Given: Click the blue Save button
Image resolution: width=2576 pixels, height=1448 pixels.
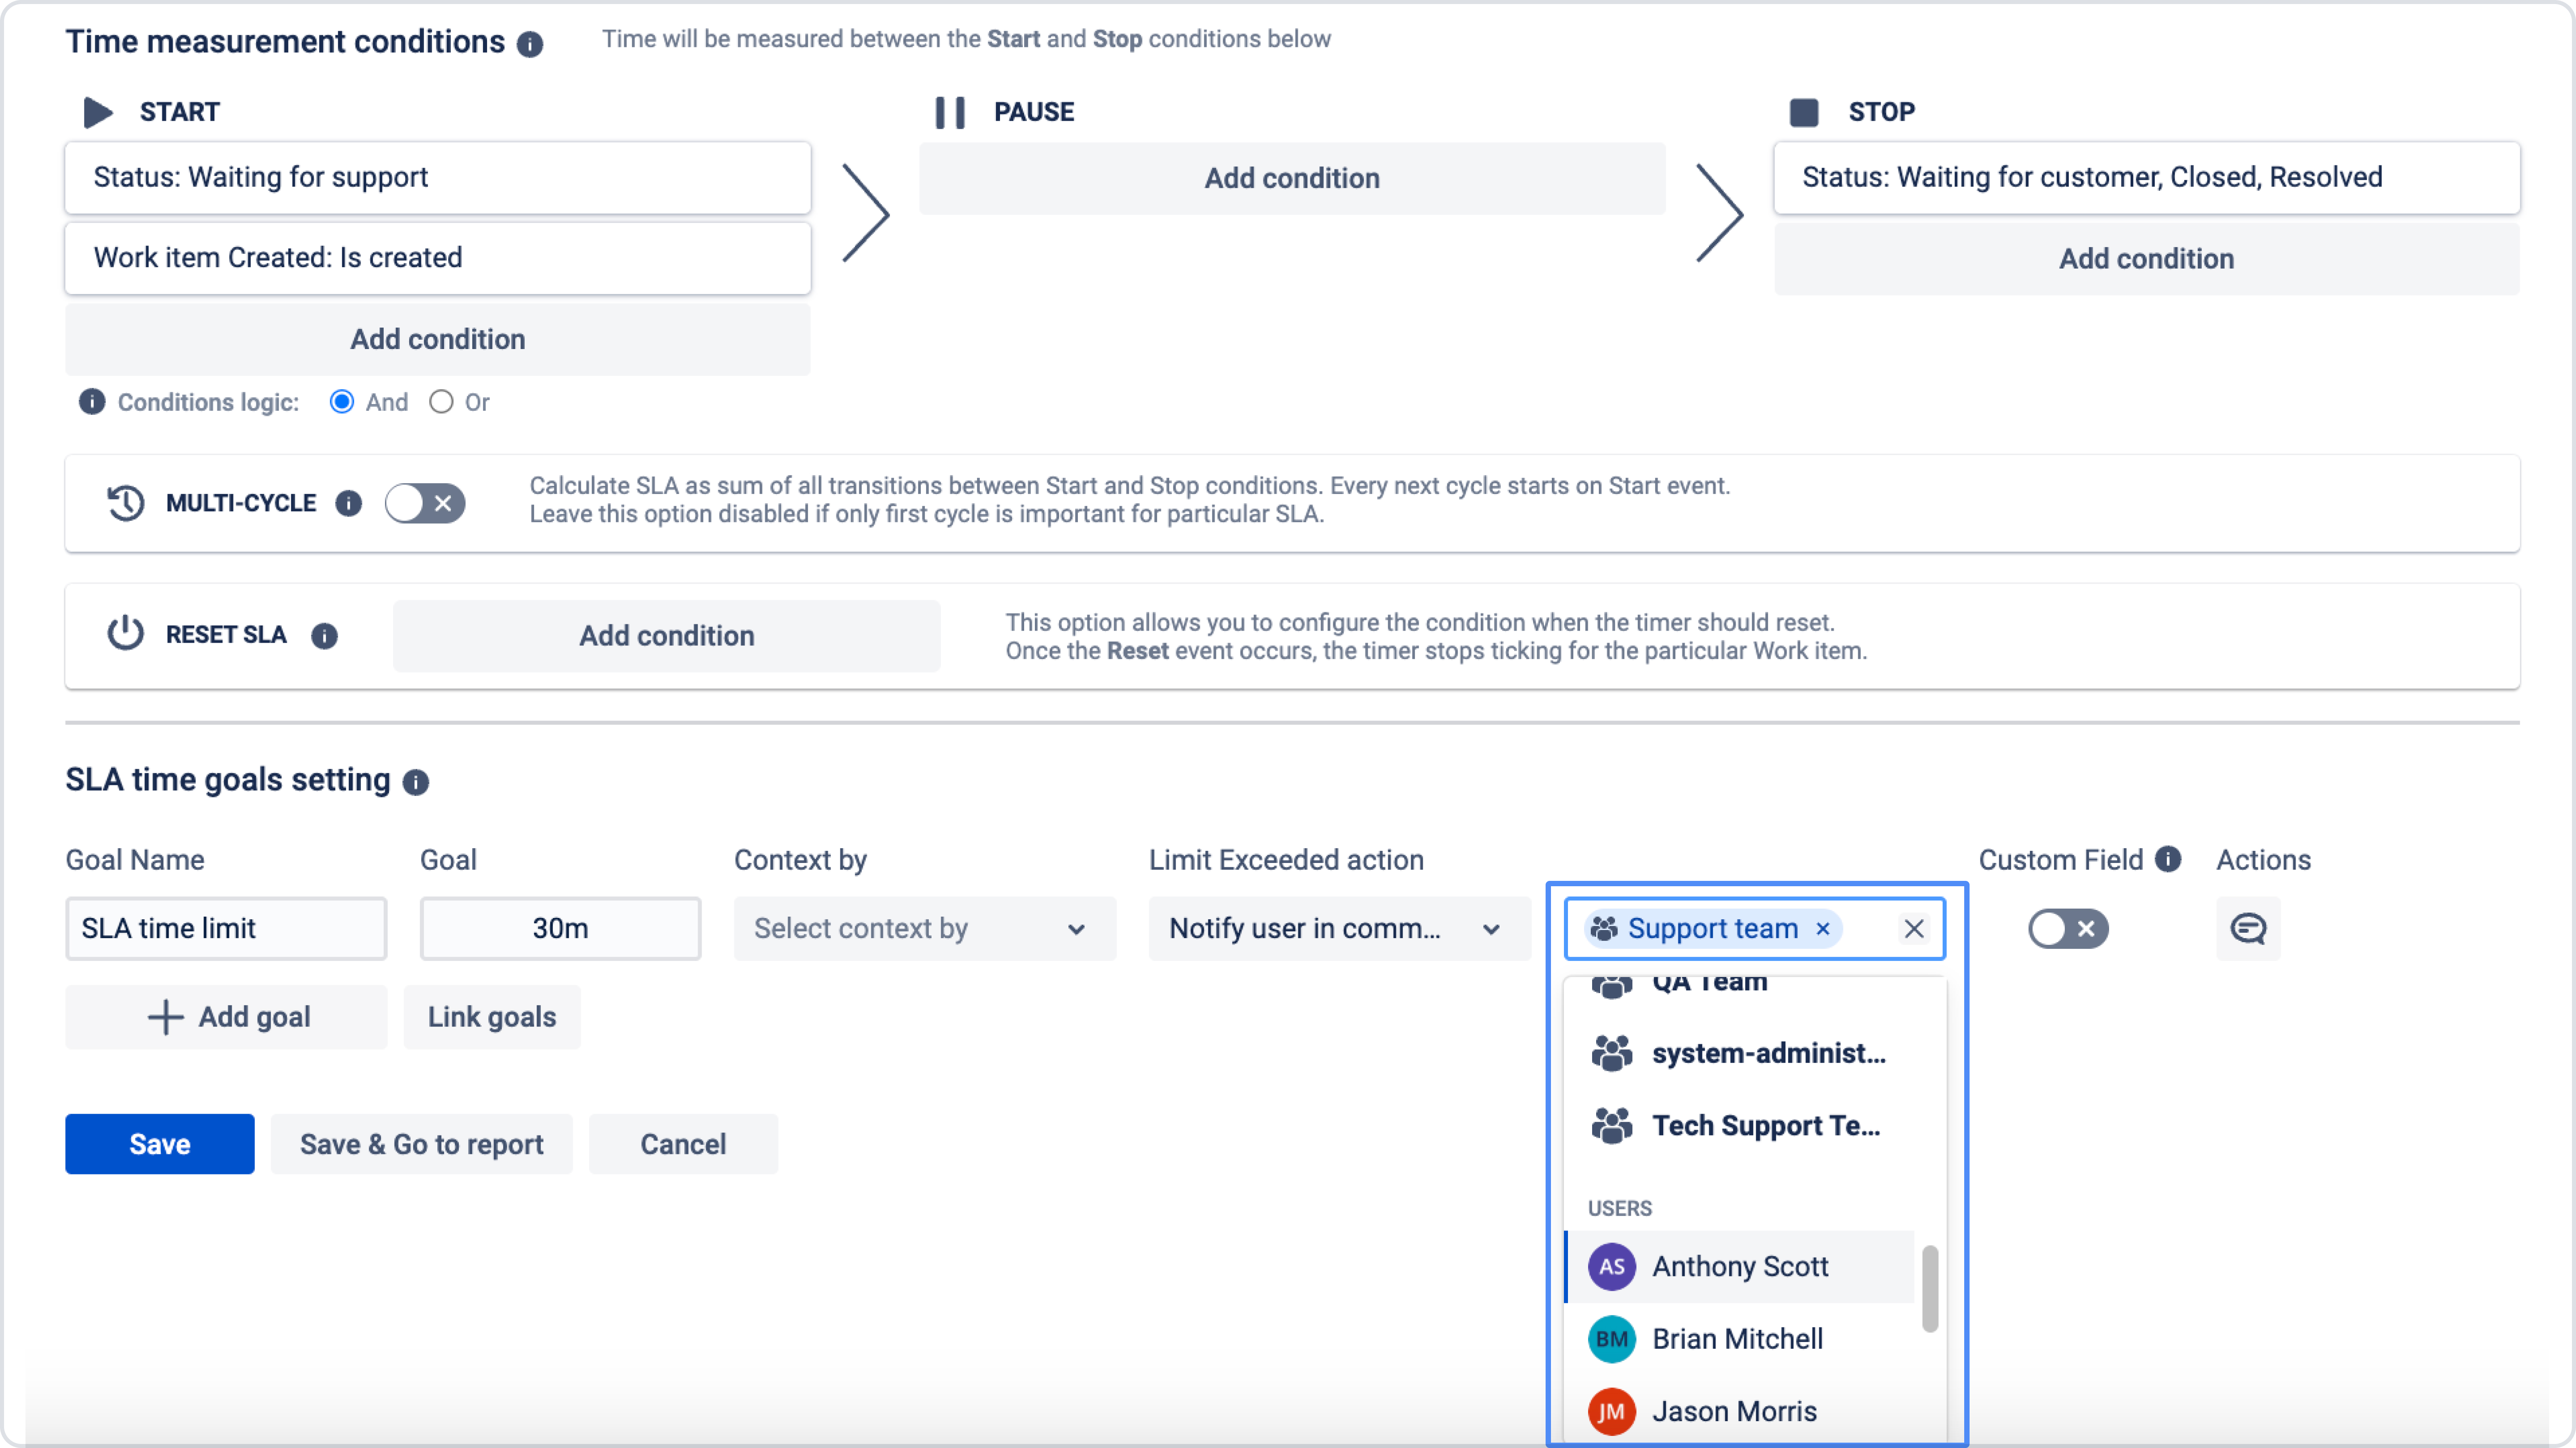Looking at the screenshot, I should pyautogui.click(x=160, y=1144).
